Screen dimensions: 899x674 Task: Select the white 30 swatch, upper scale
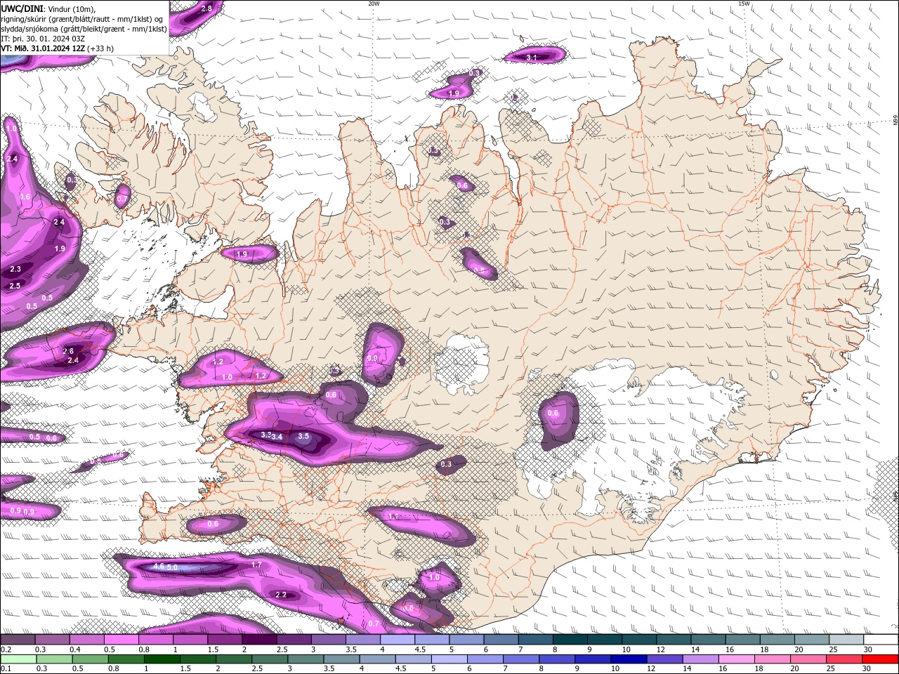881,640
